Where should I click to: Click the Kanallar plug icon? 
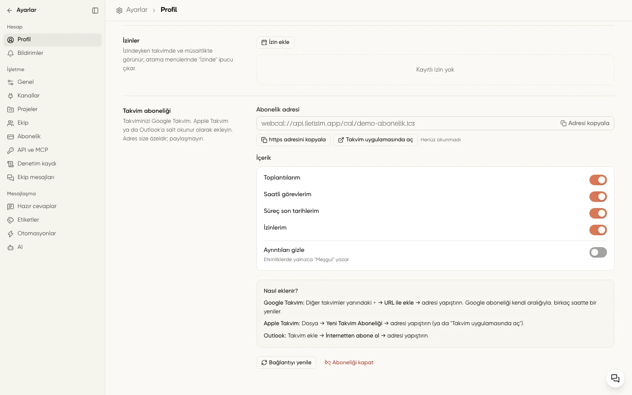11,96
